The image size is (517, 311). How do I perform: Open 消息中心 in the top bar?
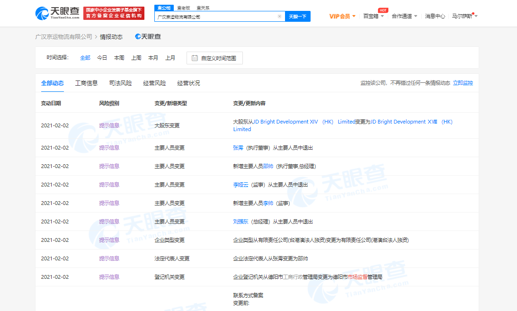tap(435, 16)
